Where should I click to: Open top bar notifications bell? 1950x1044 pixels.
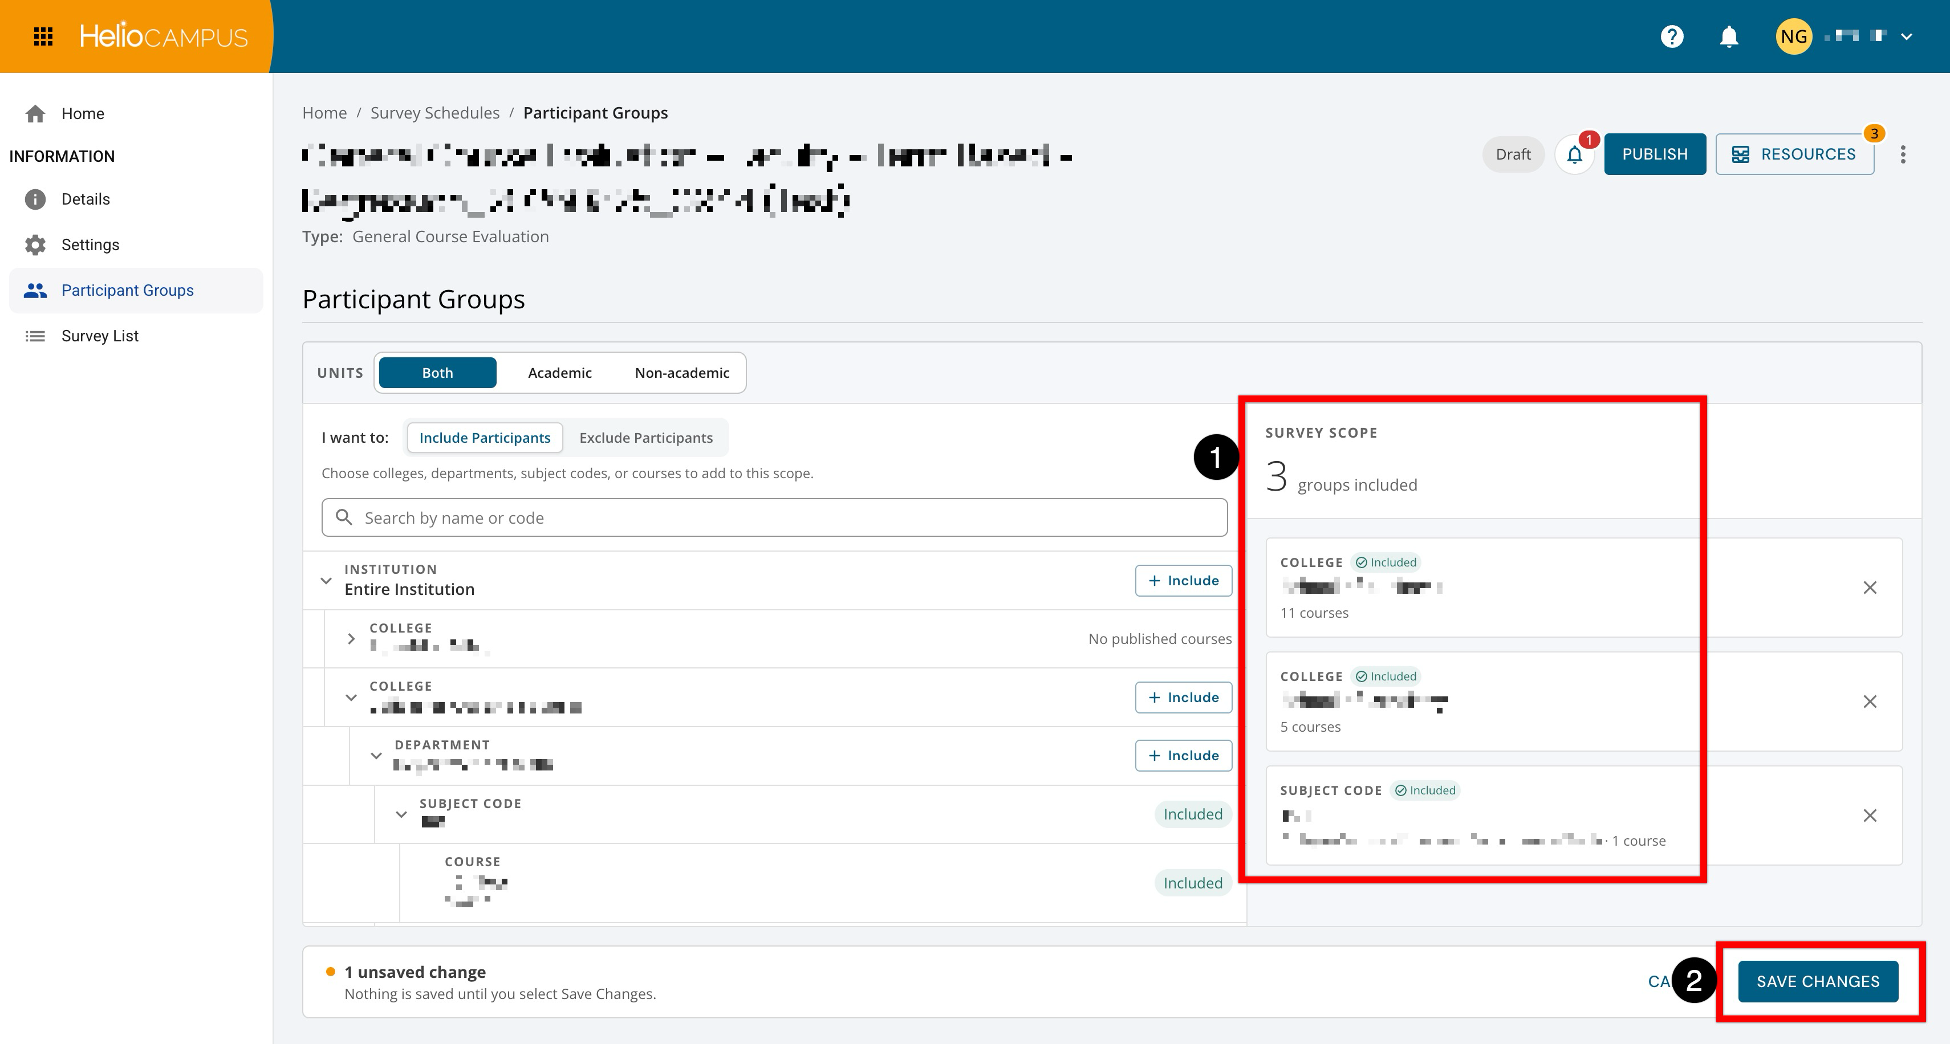[x=1729, y=36]
